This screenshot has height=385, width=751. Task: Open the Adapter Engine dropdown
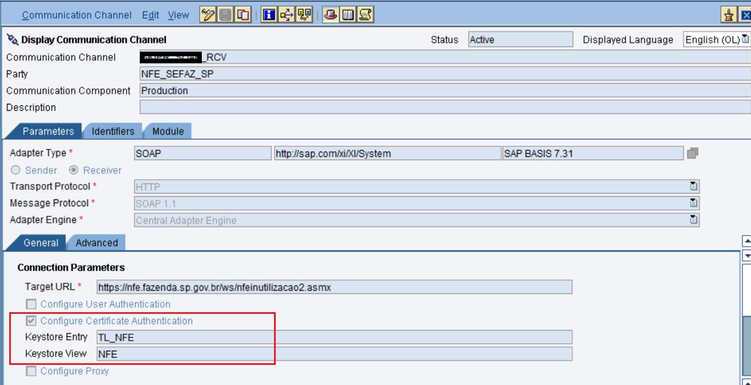pyautogui.click(x=694, y=220)
